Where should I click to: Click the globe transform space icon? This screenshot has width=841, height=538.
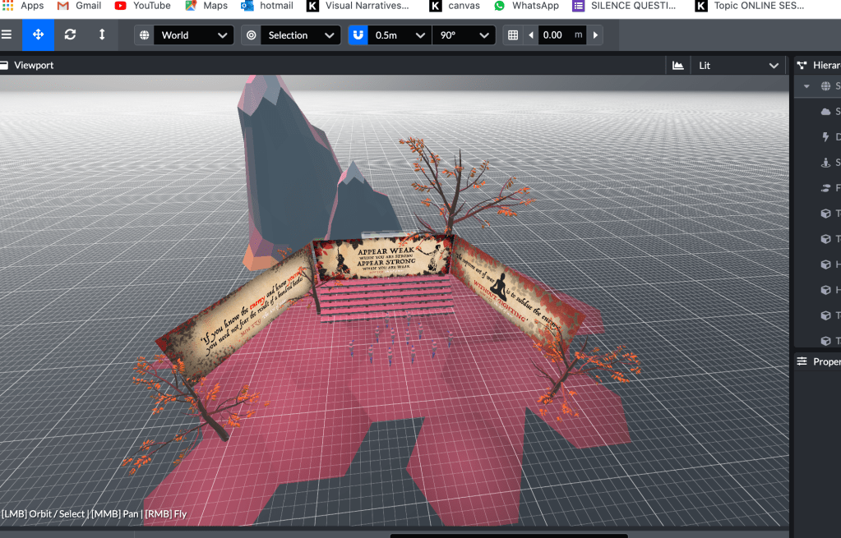tap(145, 35)
